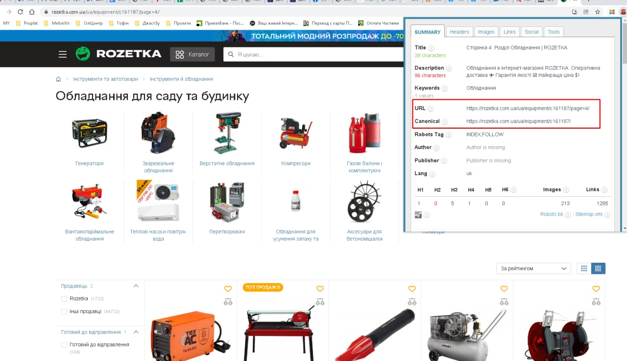Screen dimensions: 627x361
Task: Click the help icon next to Title
Action: point(431,48)
